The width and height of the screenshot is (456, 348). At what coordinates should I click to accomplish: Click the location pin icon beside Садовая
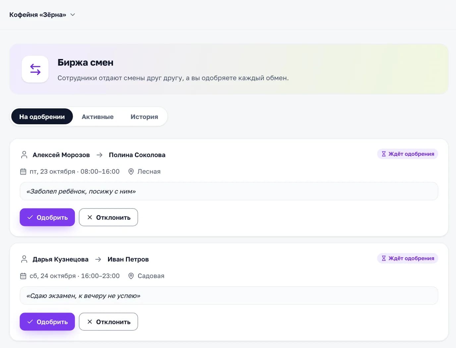[131, 276]
